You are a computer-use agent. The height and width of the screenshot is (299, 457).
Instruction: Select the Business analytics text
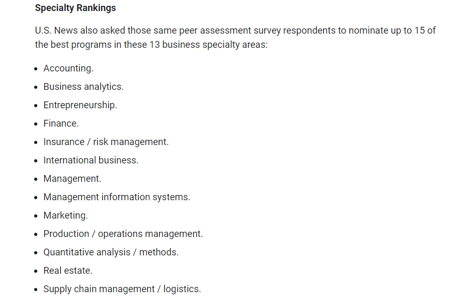tap(84, 87)
